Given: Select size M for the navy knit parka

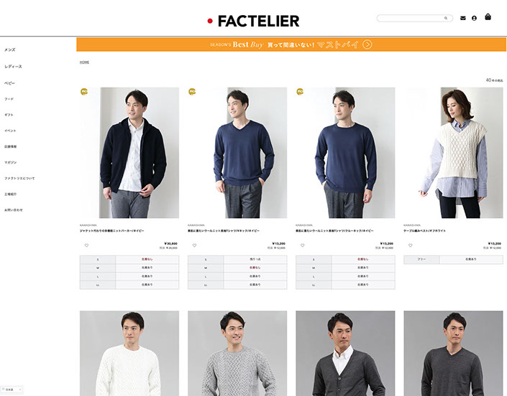Looking at the screenshot, I should (x=129, y=268).
